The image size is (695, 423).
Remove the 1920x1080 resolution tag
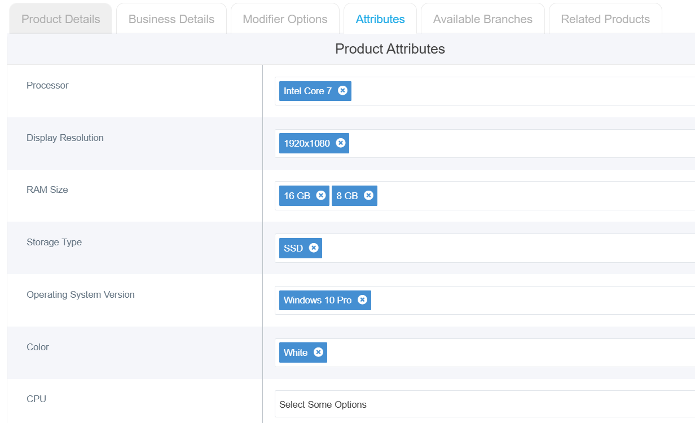pyautogui.click(x=341, y=143)
